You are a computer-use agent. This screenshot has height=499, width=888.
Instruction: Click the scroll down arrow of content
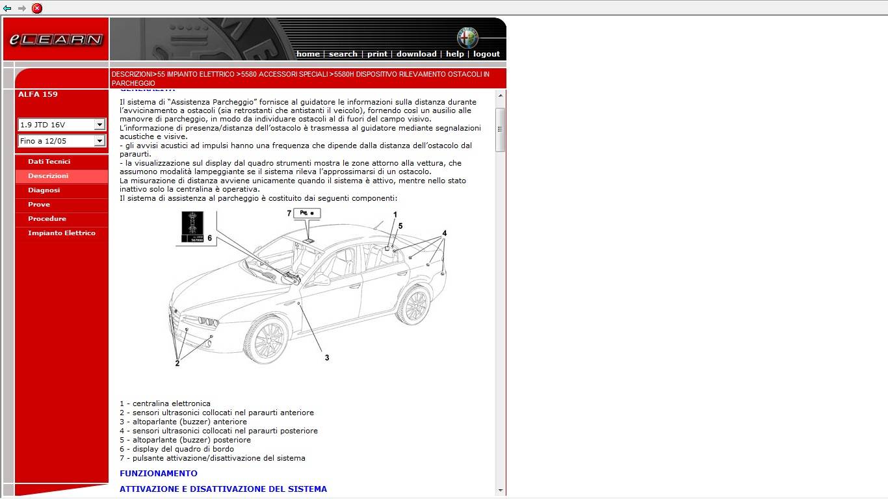tap(500, 491)
